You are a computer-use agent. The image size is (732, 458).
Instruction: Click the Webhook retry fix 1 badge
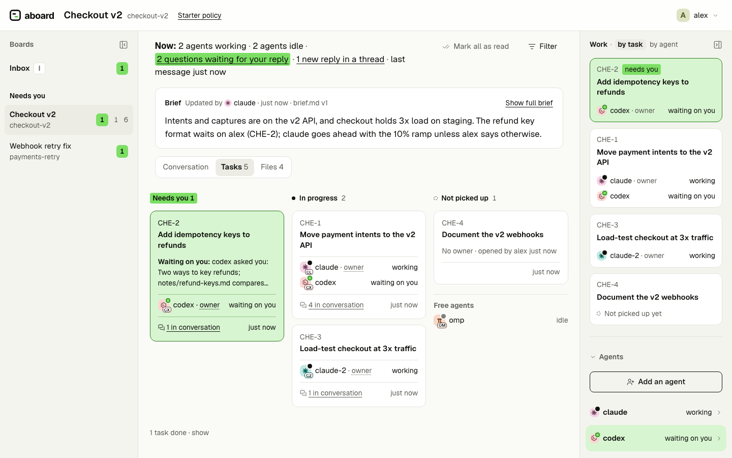[122, 151]
